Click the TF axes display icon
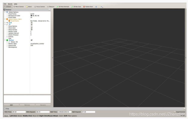The width and height of the screenshot is (188, 119). pyautogui.click(x=7, y=24)
